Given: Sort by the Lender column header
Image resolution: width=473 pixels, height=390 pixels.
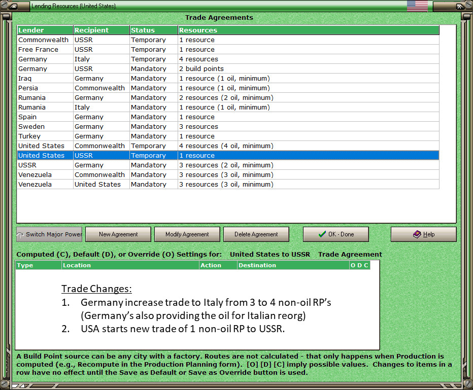Looking at the screenshot, I should pos(45,30).
